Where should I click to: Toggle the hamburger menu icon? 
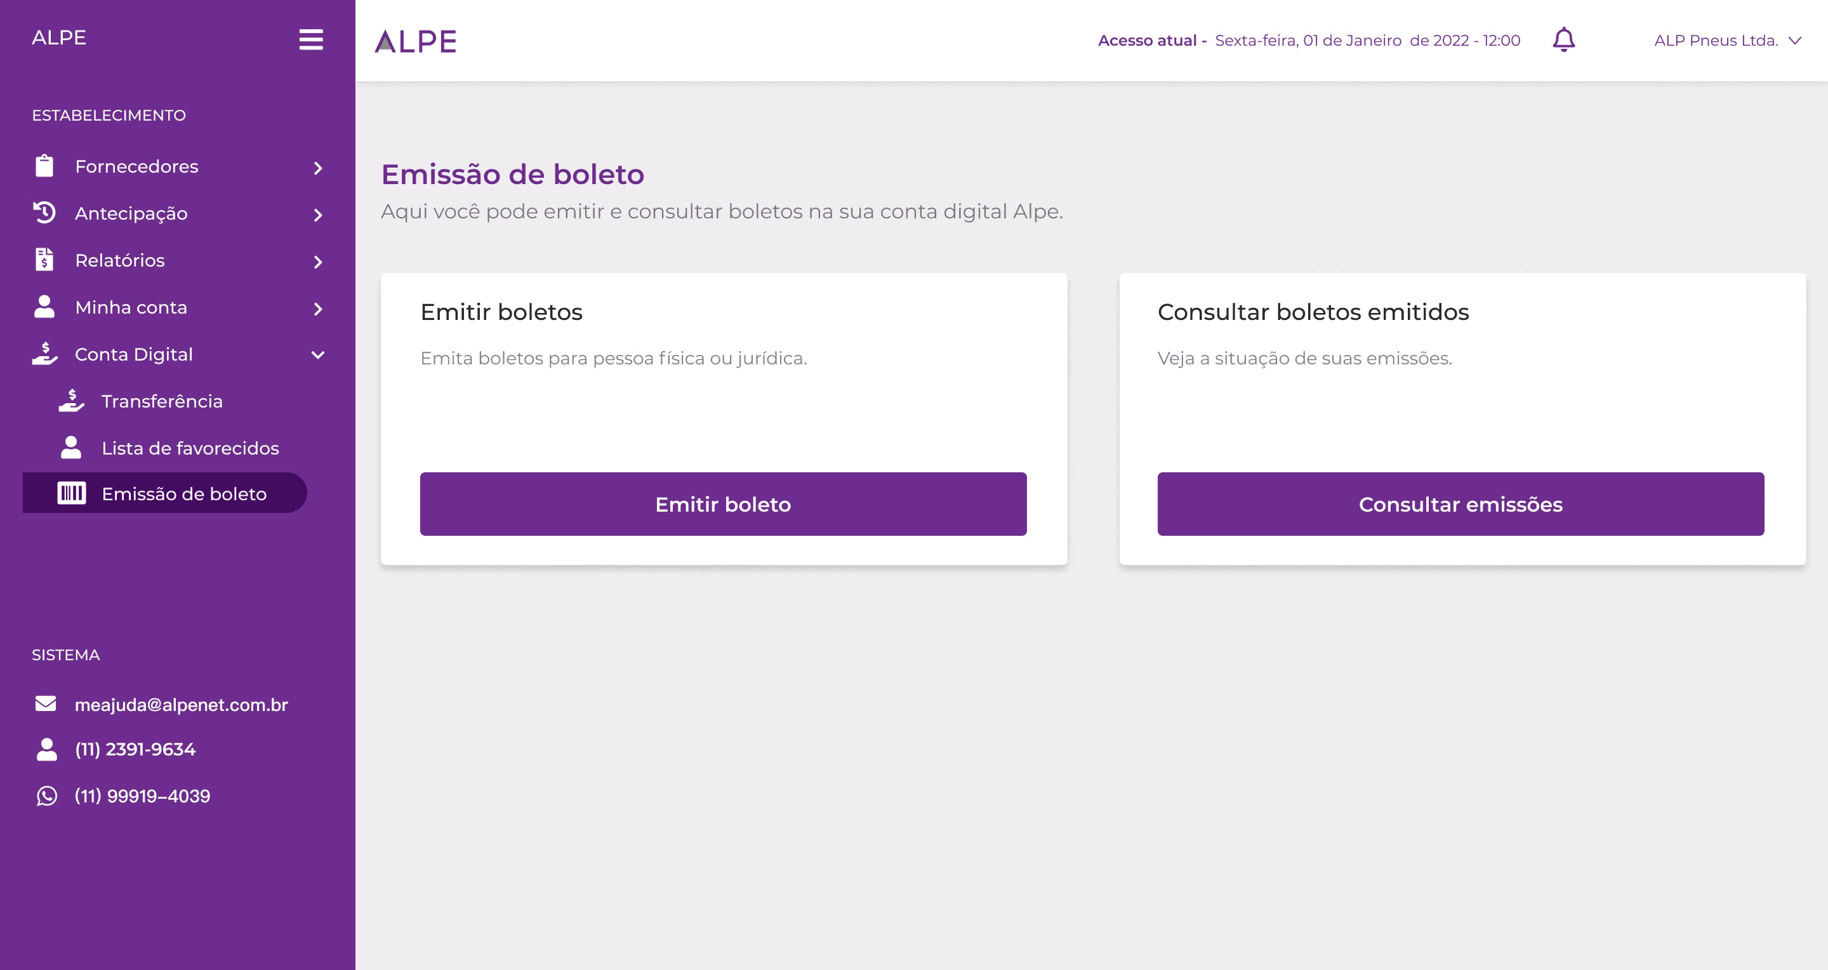pos(311,40)
